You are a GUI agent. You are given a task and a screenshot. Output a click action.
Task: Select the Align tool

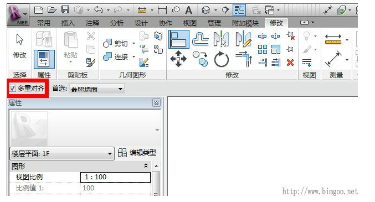click(179, 39)
